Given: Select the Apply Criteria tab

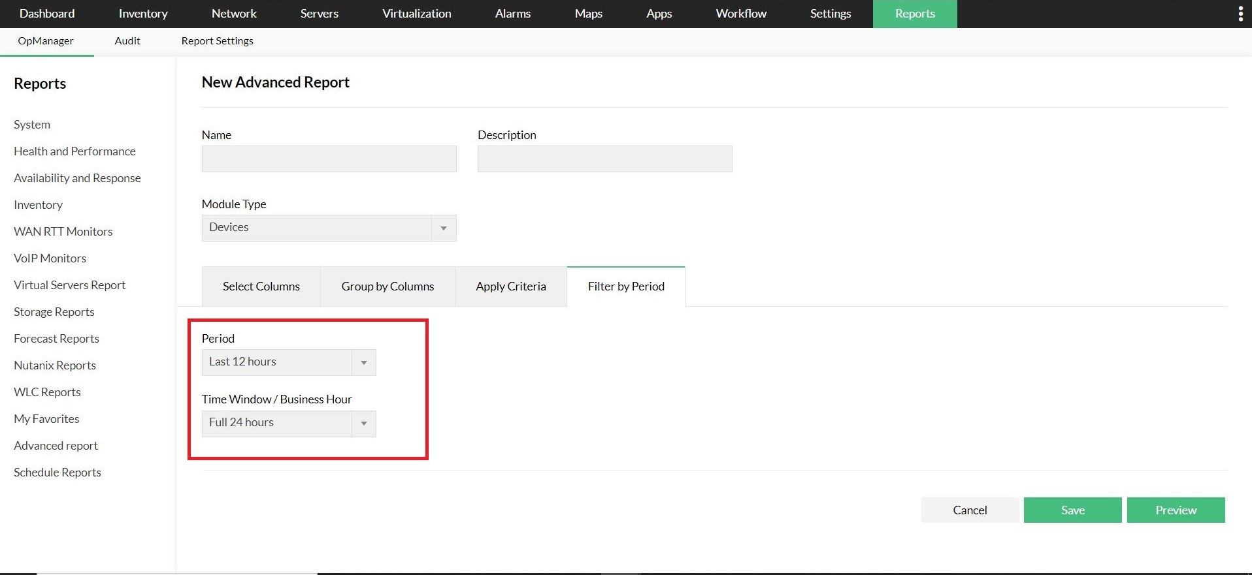Looking at the screenshot, I should pos(510,287).
